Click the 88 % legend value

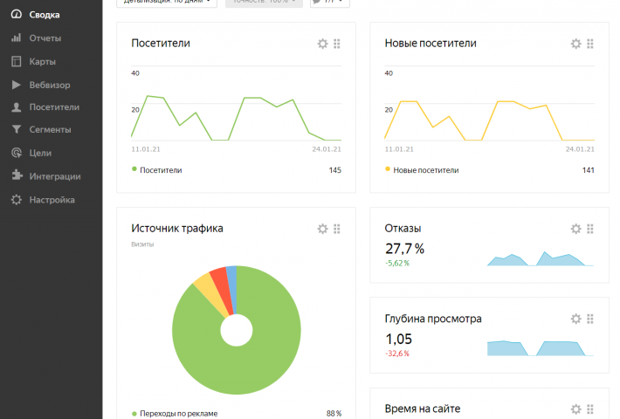click(334, 414)
